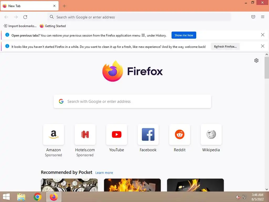Viewport: 269px width, 202px height.
Task: Open a new tab with plus button
Action: tap(64, 6)
